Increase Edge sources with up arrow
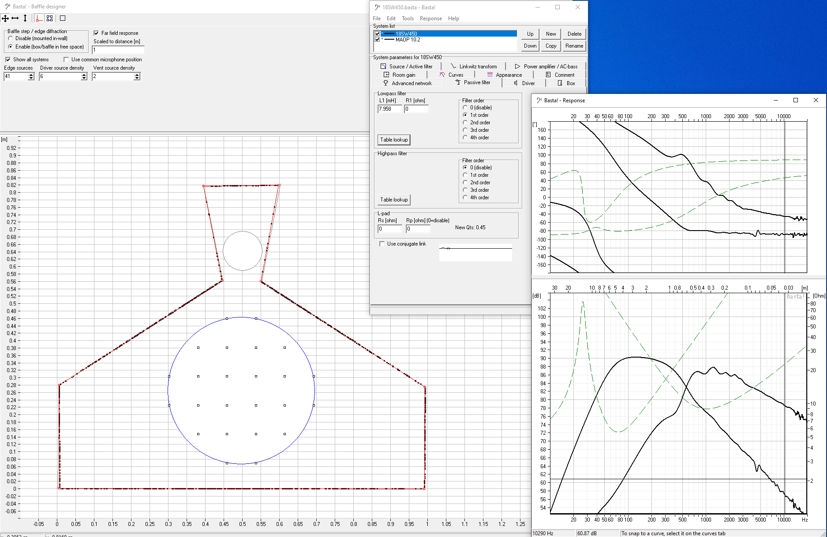This screenshot has height=537, width=827. click(31, 75)
